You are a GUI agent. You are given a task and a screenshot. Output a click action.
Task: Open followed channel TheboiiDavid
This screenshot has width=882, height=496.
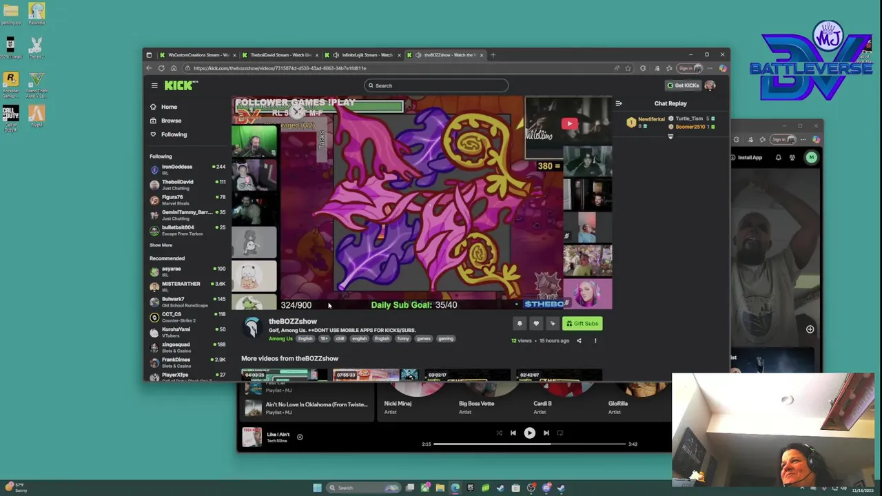187,184
